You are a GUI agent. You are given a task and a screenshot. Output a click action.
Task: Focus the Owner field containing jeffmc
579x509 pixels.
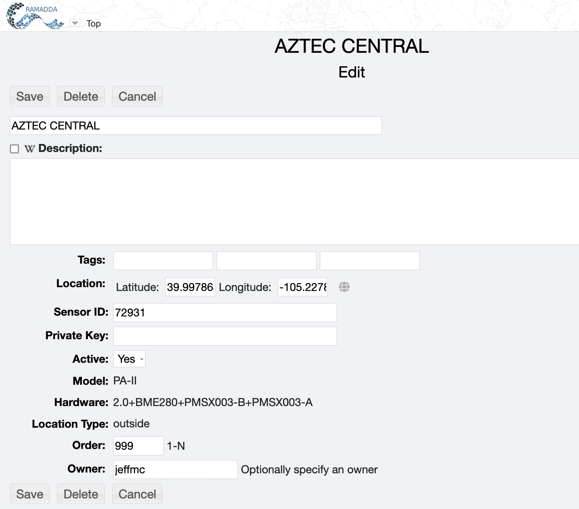pyautogui.click(x=176, y=469)
